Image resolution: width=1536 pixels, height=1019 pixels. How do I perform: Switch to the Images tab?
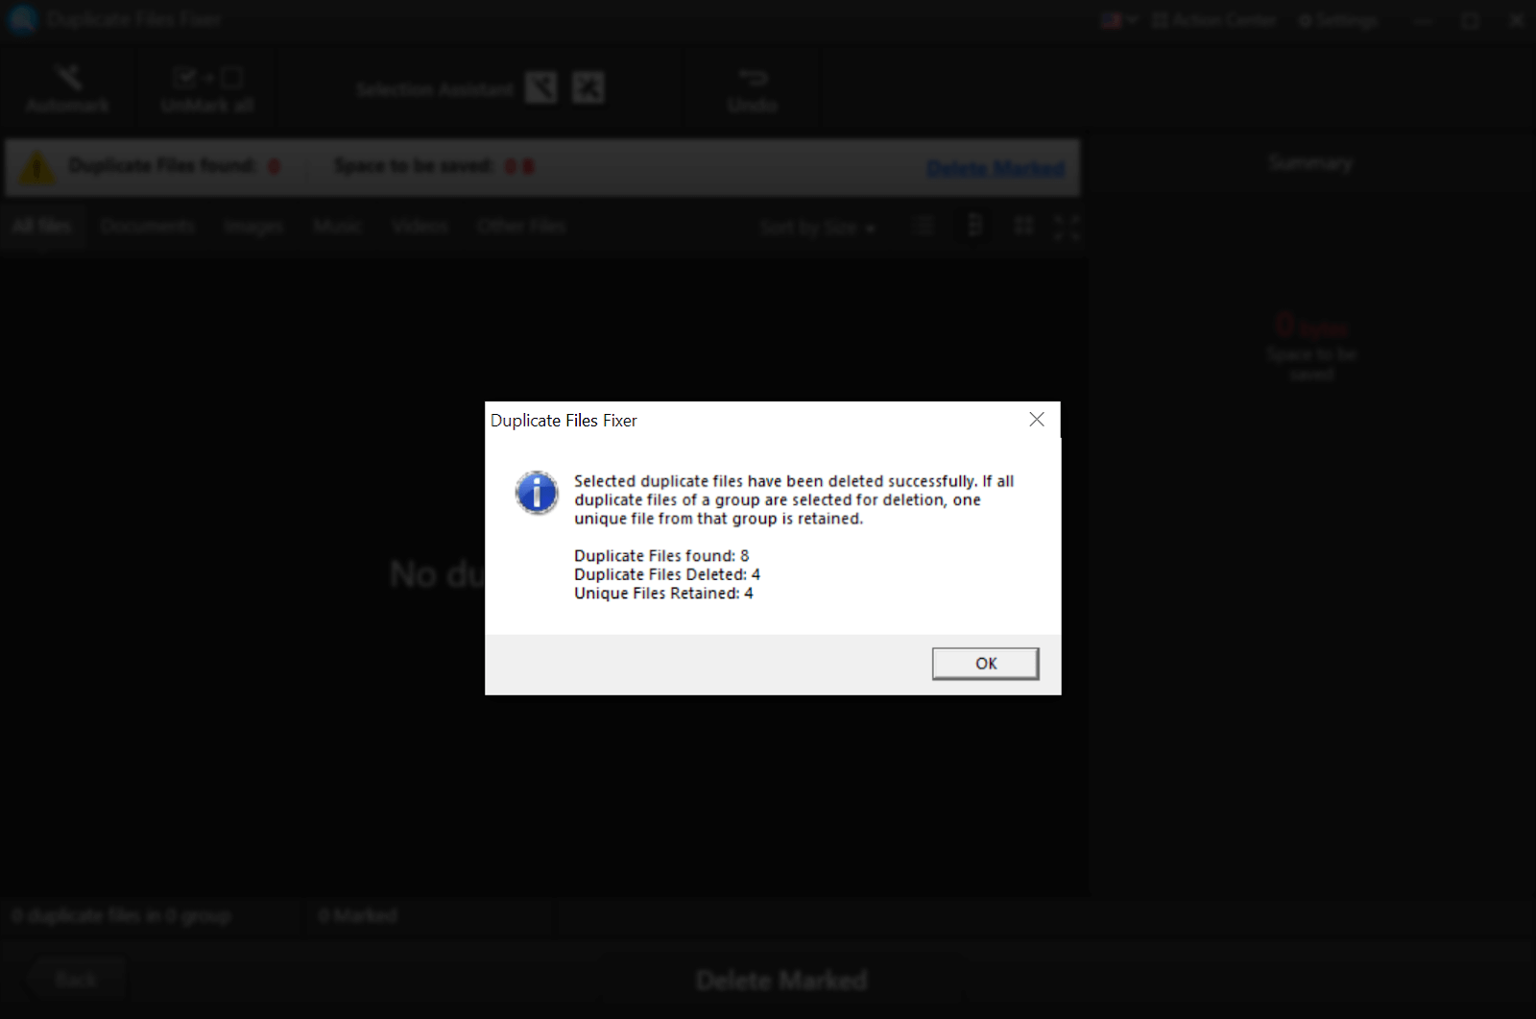point(253,227)
